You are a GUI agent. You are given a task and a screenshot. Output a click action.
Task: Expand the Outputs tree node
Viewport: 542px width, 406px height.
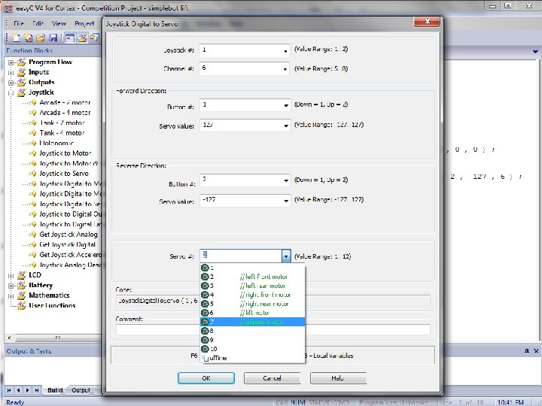click(11, 83)
